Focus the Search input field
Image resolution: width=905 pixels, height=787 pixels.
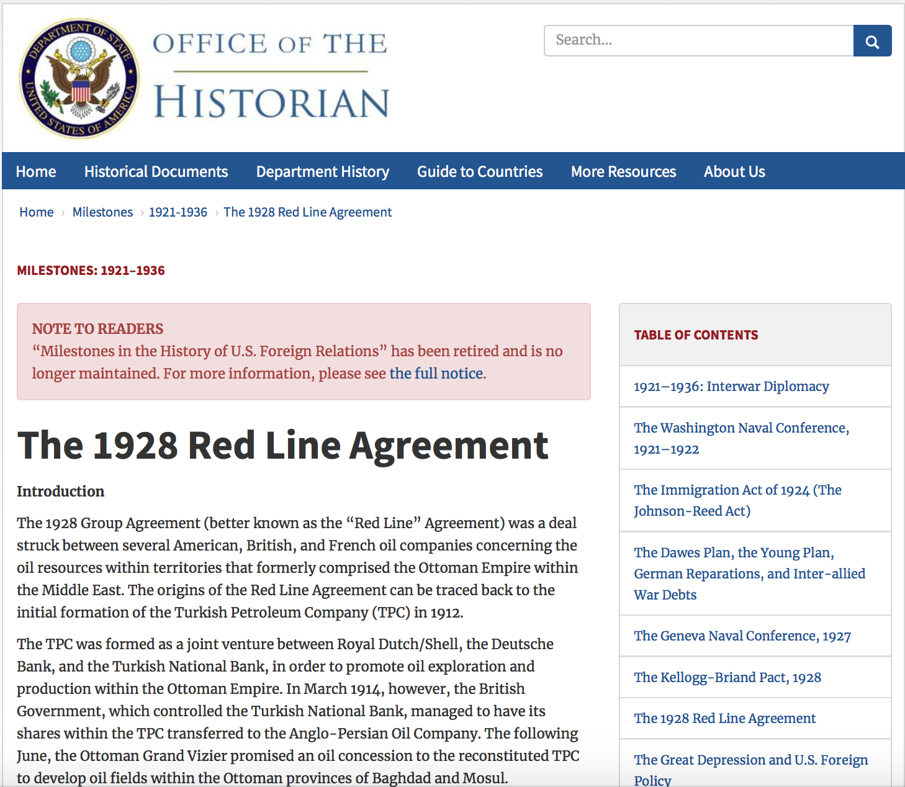(x=699, y=41)
